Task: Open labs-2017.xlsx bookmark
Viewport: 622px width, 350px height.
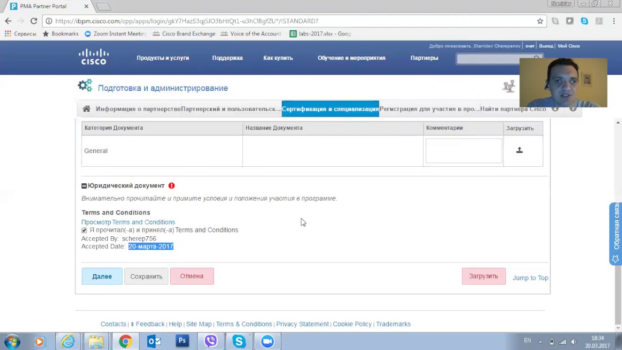Action: click(x=320, y=34)
